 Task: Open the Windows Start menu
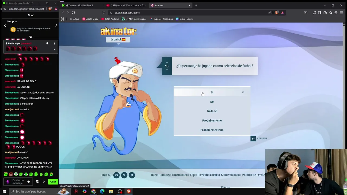click(x=4, y=191)
